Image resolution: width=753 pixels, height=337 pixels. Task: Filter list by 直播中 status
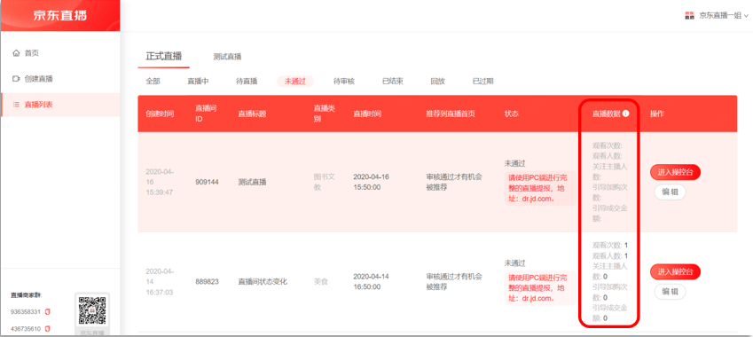(x=198, y=81)
